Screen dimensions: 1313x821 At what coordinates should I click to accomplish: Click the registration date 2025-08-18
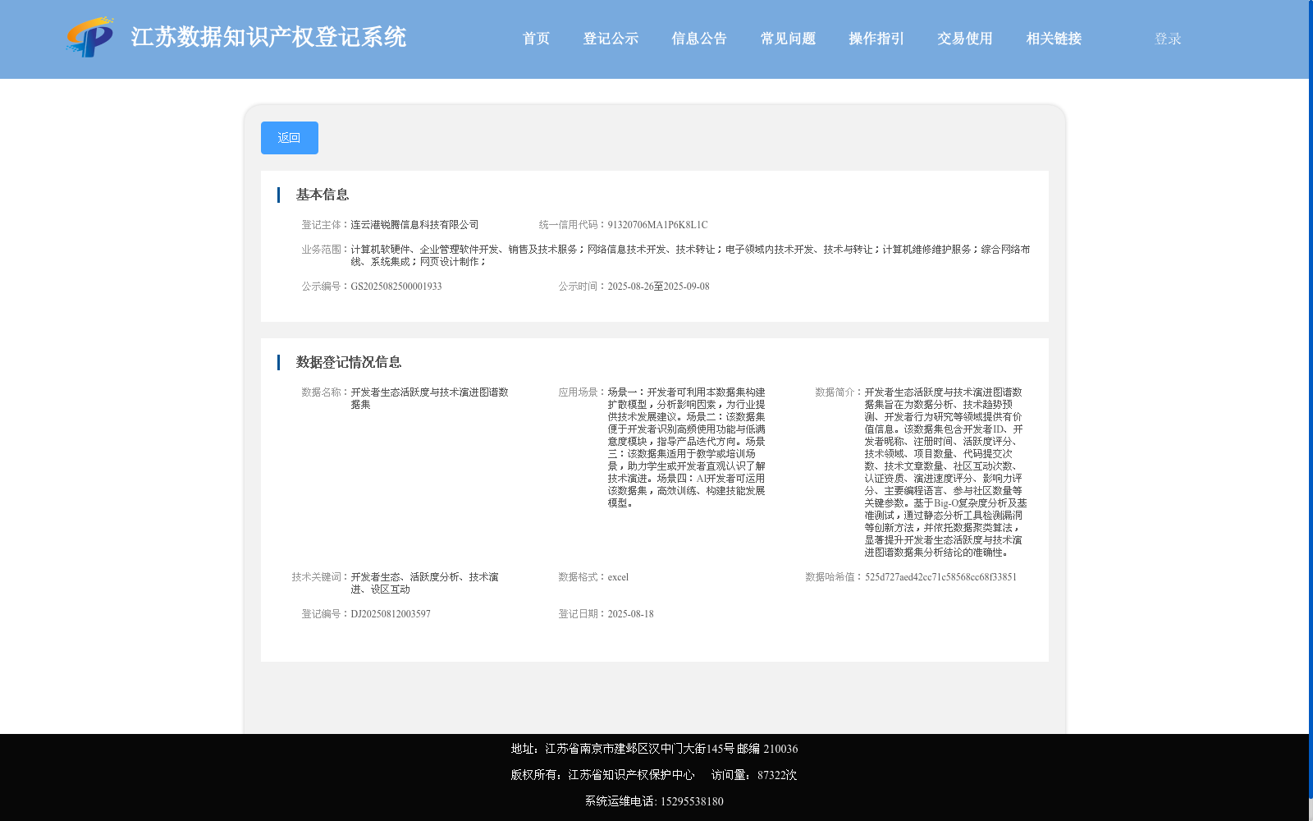pyautogui.click(x=630, y=614)
